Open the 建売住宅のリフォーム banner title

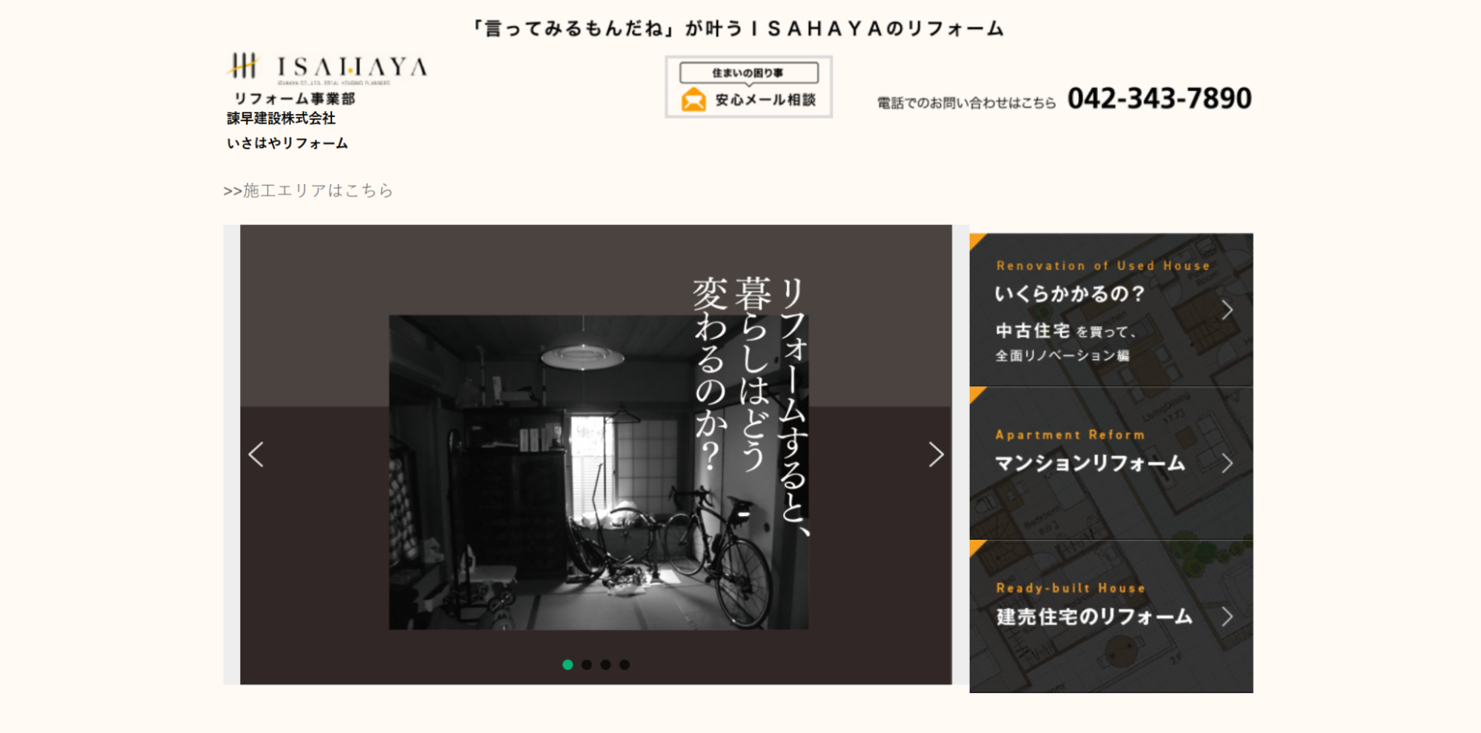[1094, 617]
